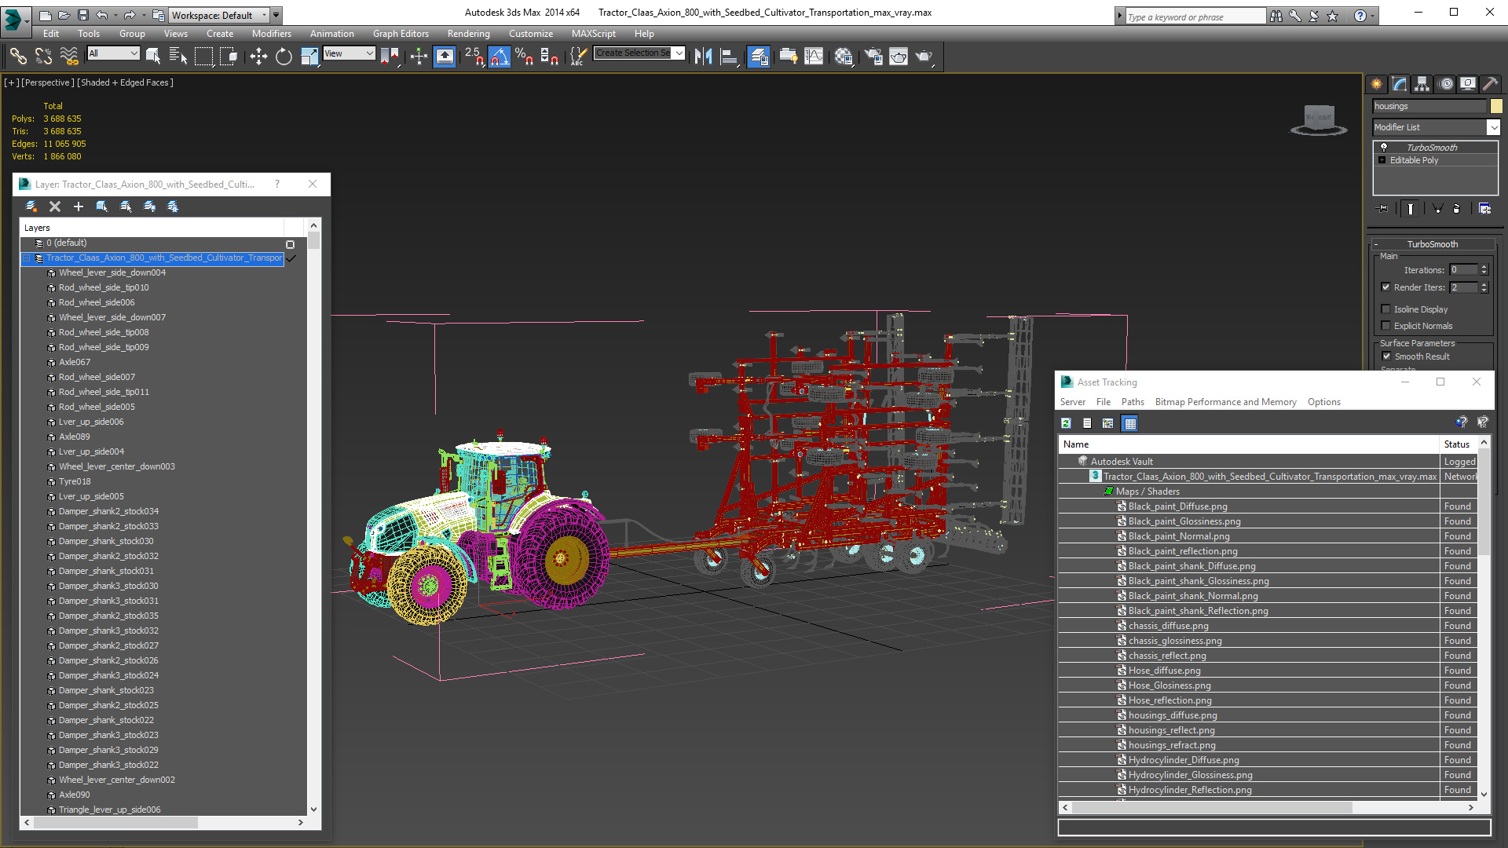1508x848 pixels.
Task: Click the Iterations spinner up arrow
Action: click(x=1484, y=267)
